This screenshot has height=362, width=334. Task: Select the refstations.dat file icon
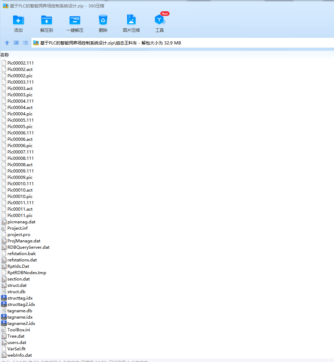pos(4,260)
